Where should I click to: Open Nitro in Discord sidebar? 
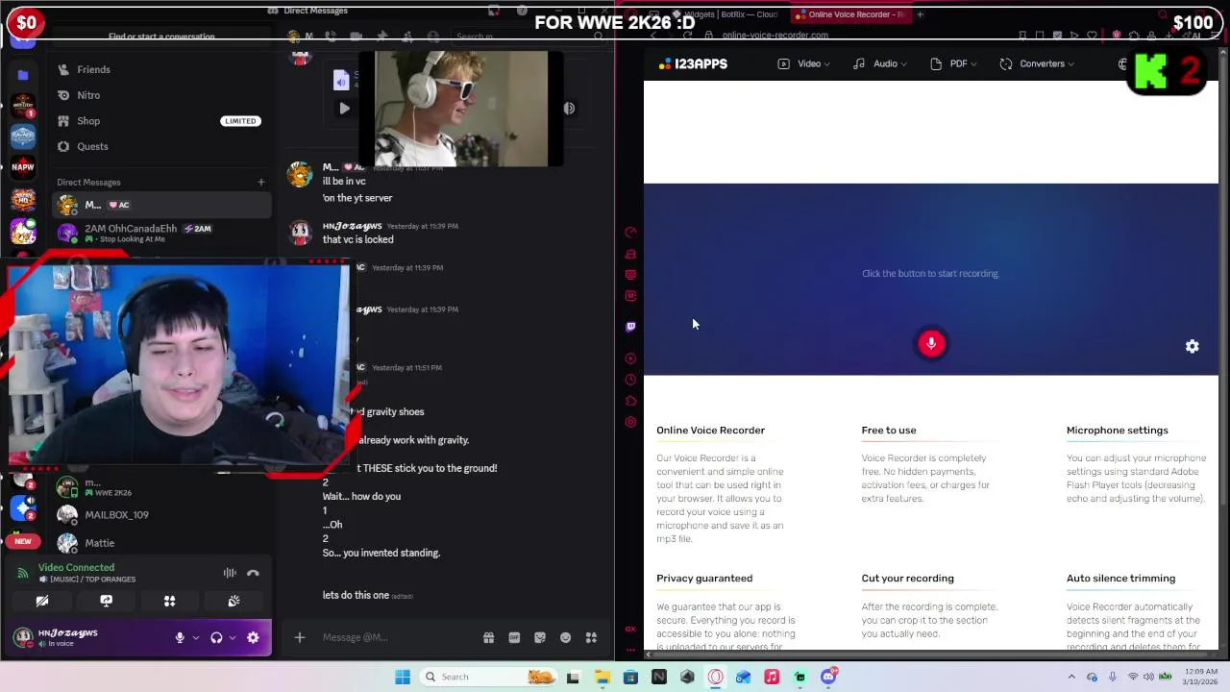click(x=160, y=95)
